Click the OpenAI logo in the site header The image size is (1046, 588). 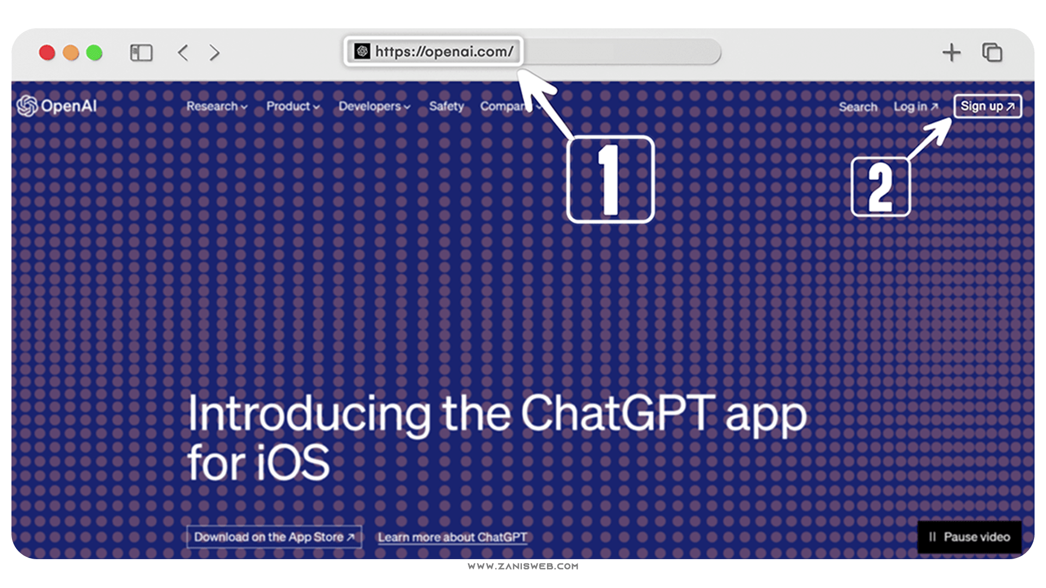pyautogui.click(x=57, y=106)
